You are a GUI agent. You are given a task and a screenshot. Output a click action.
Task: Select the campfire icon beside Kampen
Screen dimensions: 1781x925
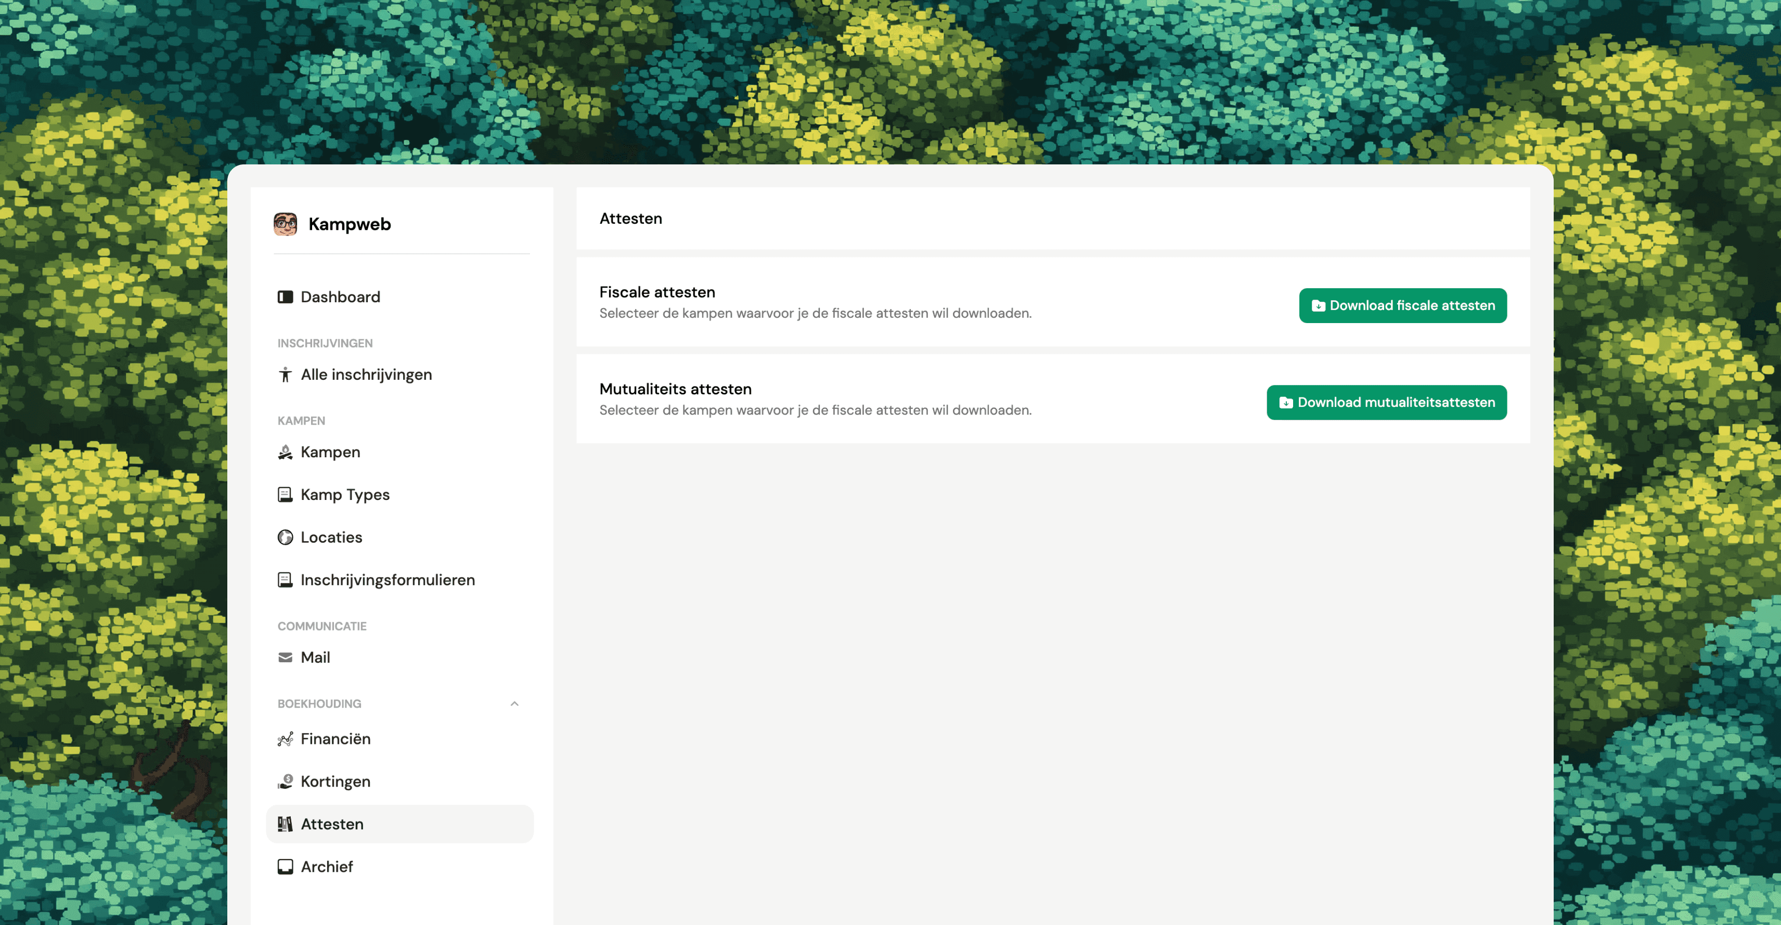click(285, 452)
